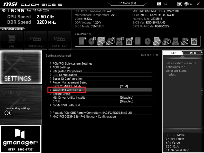Click the BIOS Ver E7D48IMS.AM0 text
This screenshot has width=204, height=153.
[x=149, y=23]
